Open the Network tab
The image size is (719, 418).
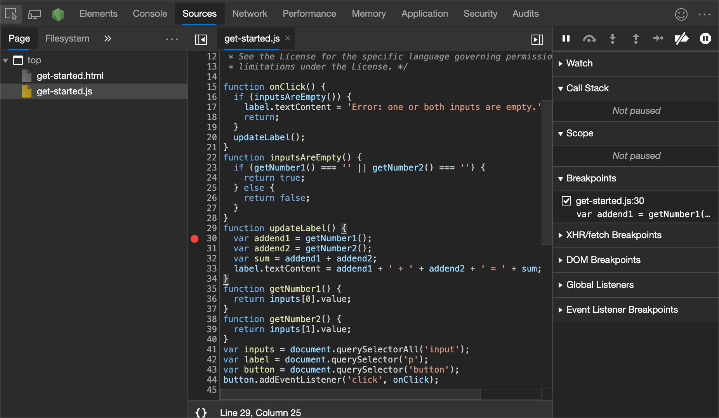click(250, 14)
